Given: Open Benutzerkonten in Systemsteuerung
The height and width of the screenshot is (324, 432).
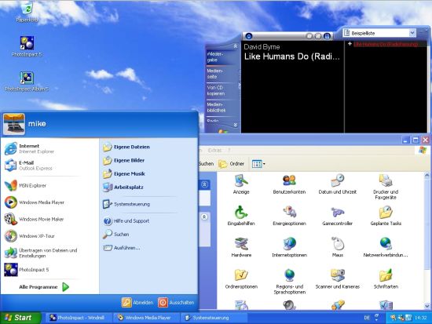Looking at the screenshot, I should [x=289, y=184].
